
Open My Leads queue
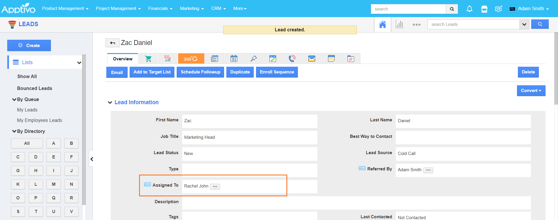27,110
